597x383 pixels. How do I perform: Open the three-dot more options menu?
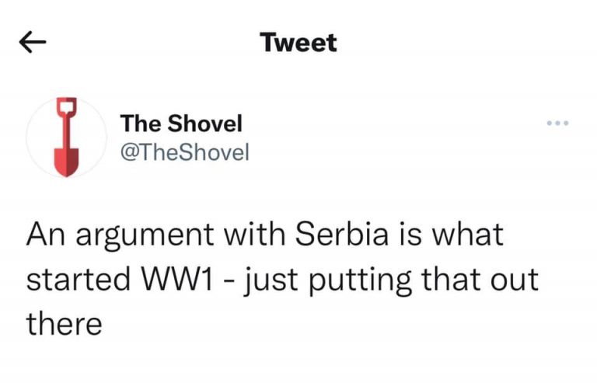558,123
